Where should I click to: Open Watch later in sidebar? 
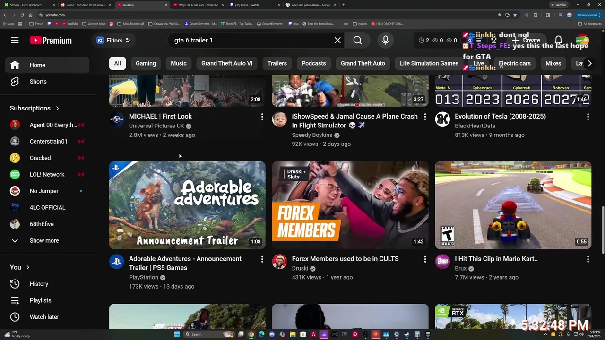47,317
